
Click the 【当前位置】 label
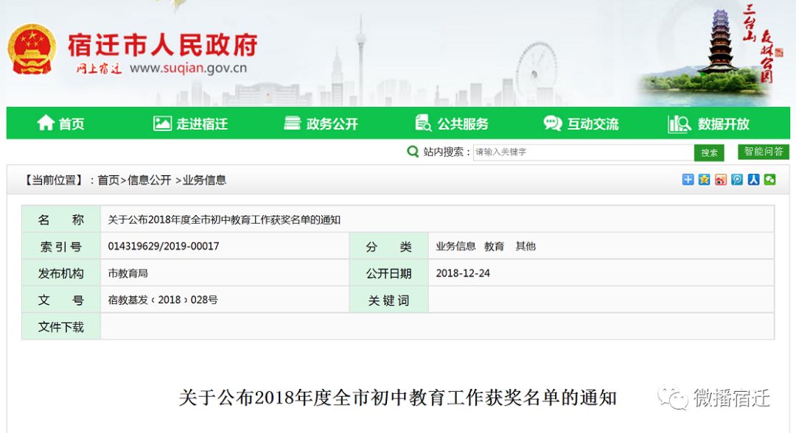pyautogui.click(x=55, y=180)
